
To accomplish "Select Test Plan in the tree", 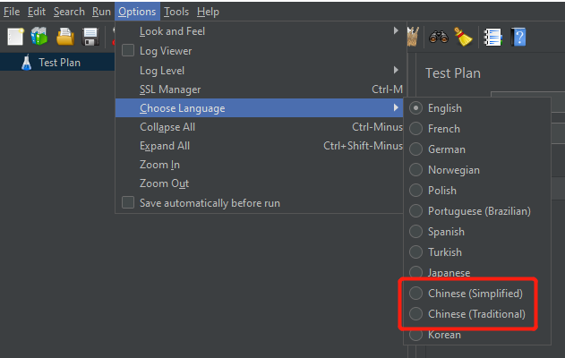I will tap(59, 63).
